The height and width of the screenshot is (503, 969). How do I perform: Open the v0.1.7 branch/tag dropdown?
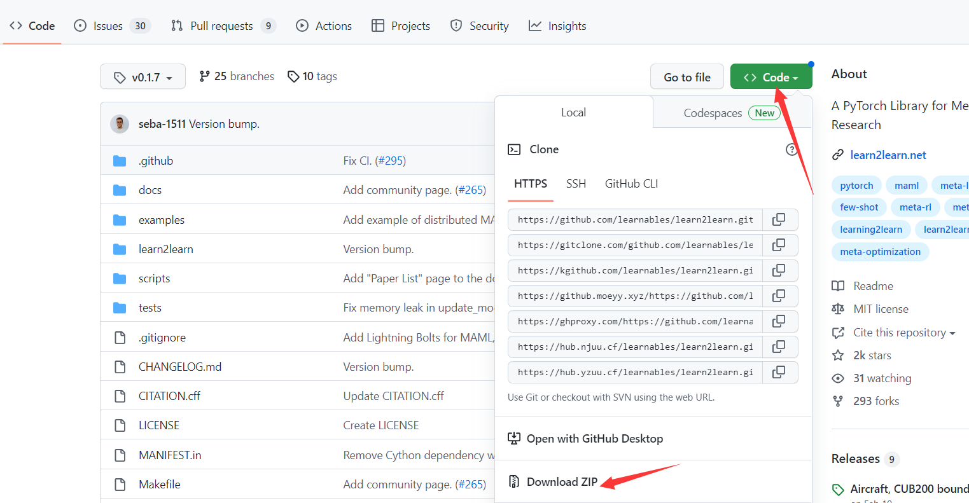143,77
